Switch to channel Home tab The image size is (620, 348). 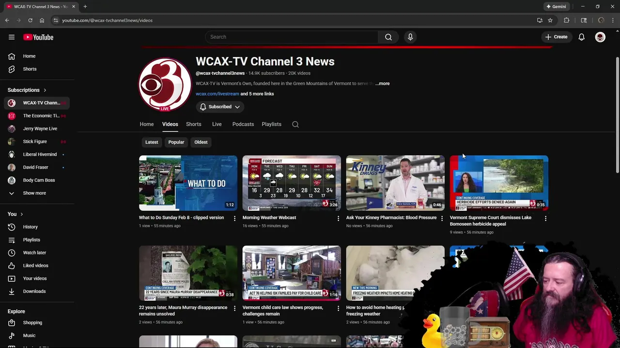pyautogui.click(x=147, y=124)
